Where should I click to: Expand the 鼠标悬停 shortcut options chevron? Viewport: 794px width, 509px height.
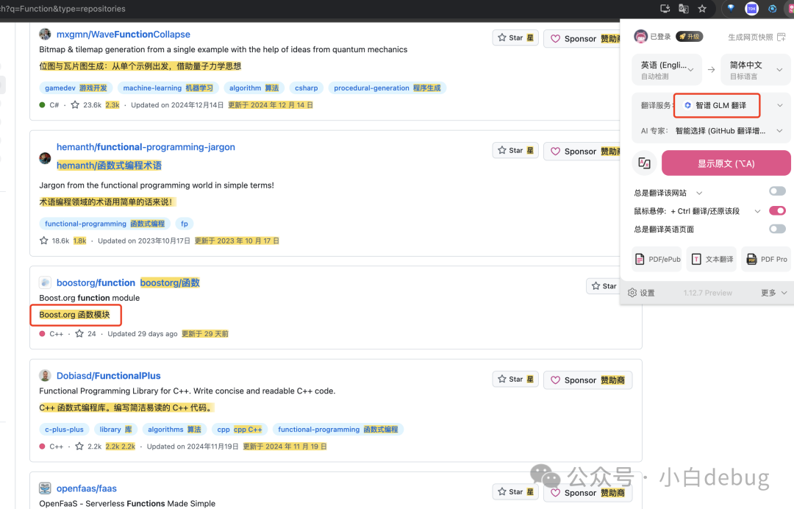click(x=757, y=211)
